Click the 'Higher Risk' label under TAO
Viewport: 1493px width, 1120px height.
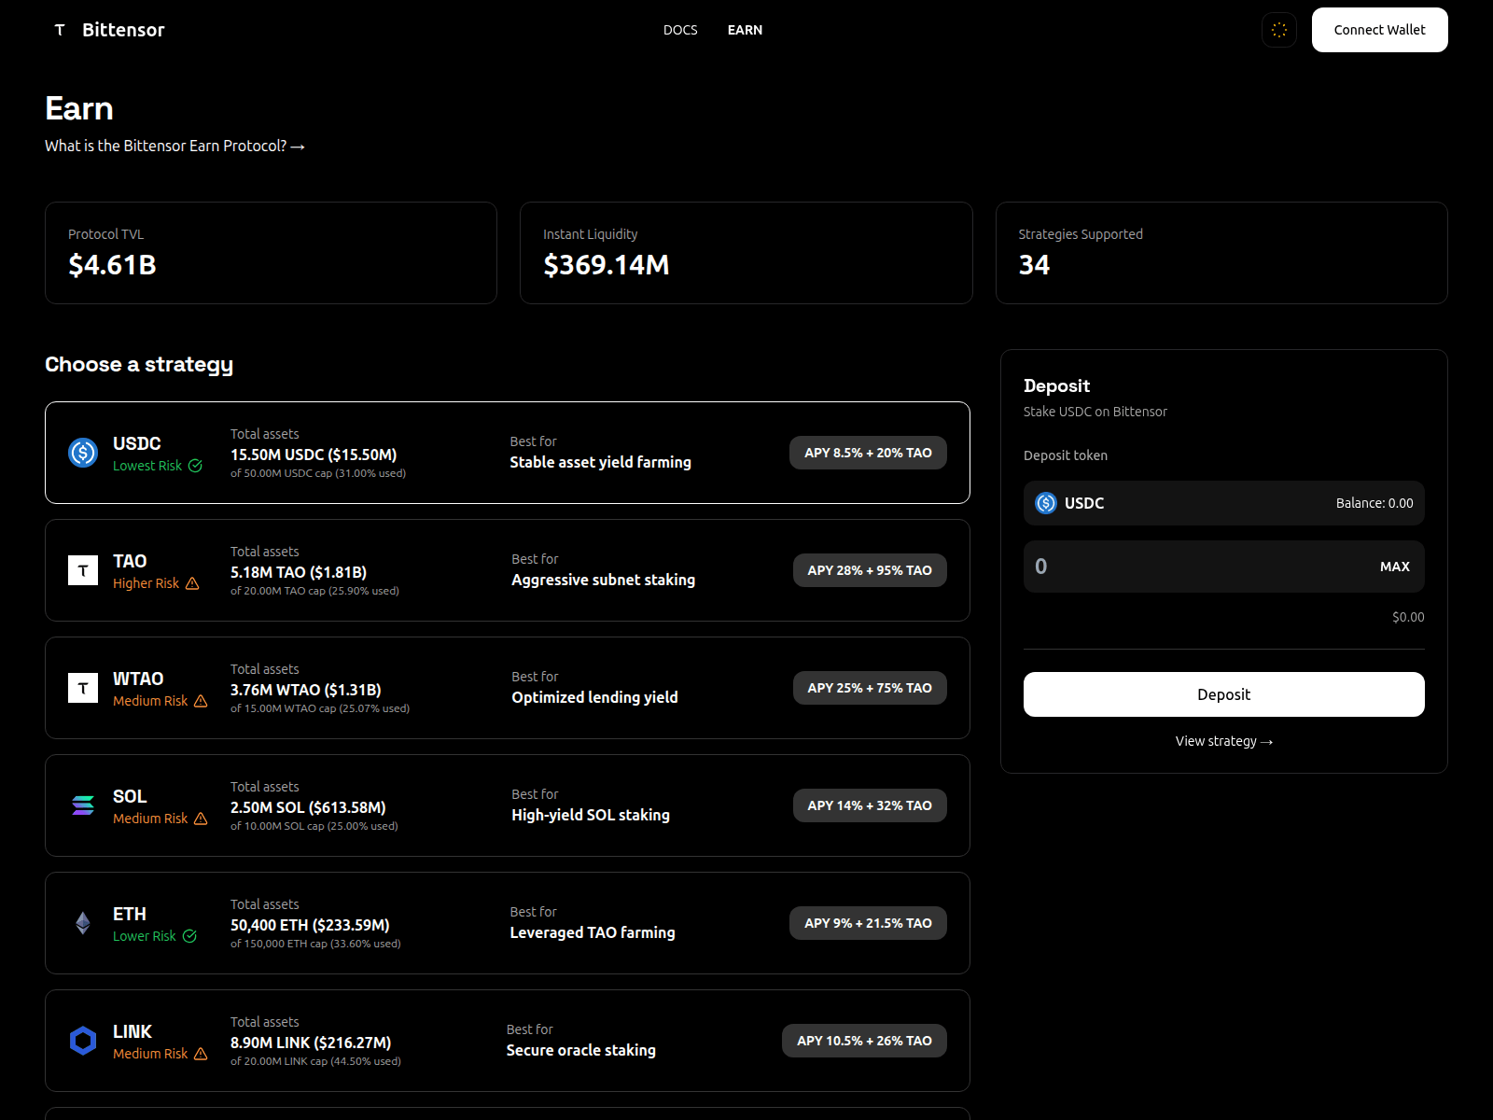click(146, 583)
